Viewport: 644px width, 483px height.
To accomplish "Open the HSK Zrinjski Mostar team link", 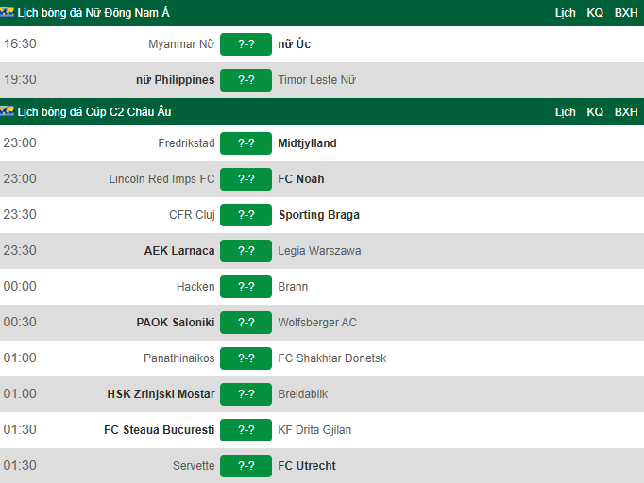I will click(161, 394).
